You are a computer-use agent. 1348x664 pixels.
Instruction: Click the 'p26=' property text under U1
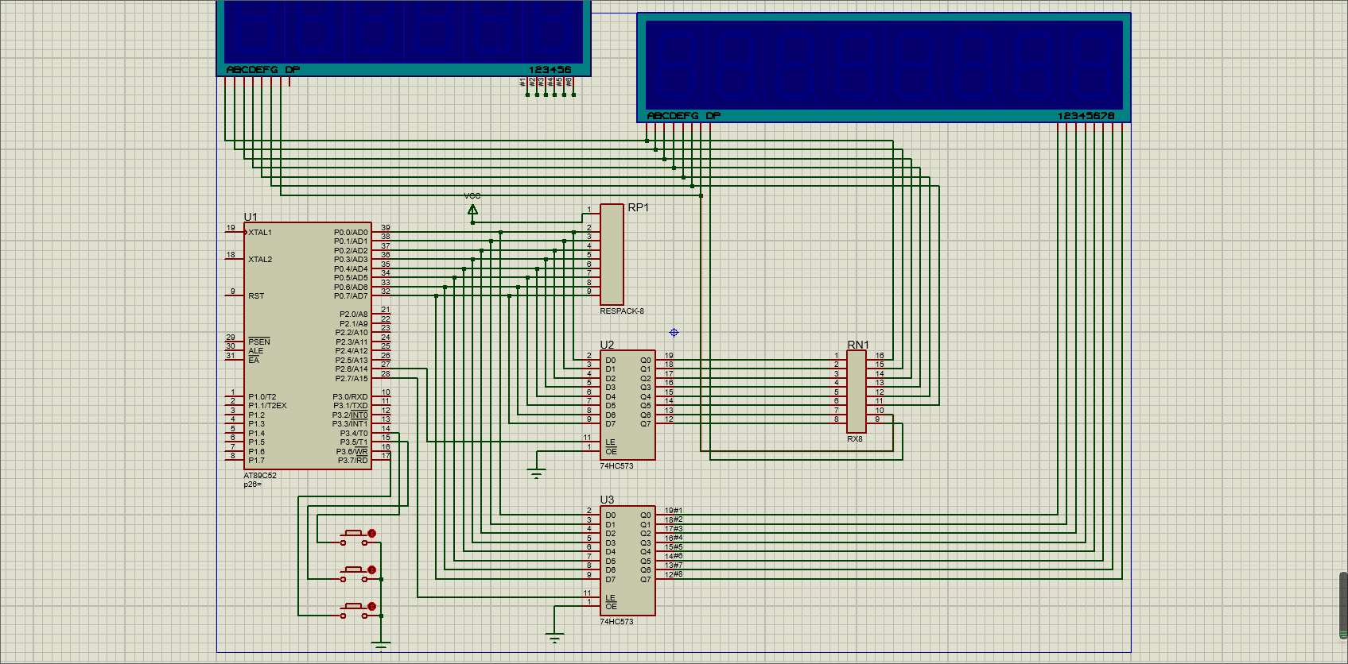pyautogui.click(x=252, y=484)
